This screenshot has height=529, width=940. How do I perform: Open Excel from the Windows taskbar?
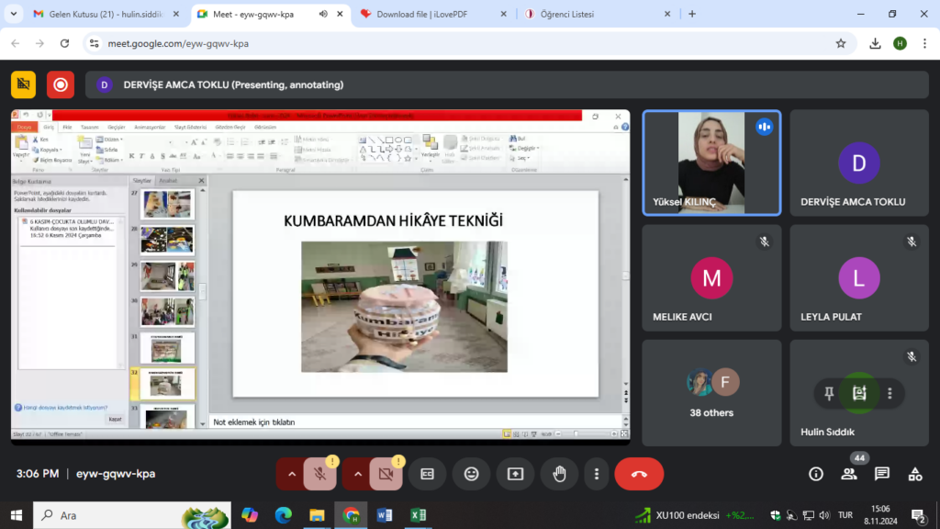click(418, 515)
